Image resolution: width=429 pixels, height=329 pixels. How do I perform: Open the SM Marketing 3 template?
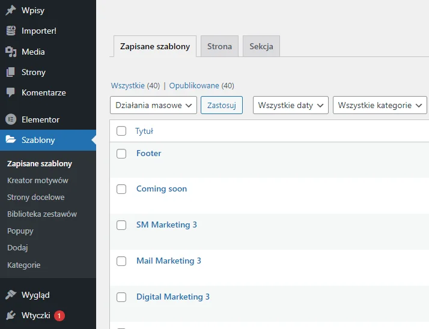[x=166, y=225]
